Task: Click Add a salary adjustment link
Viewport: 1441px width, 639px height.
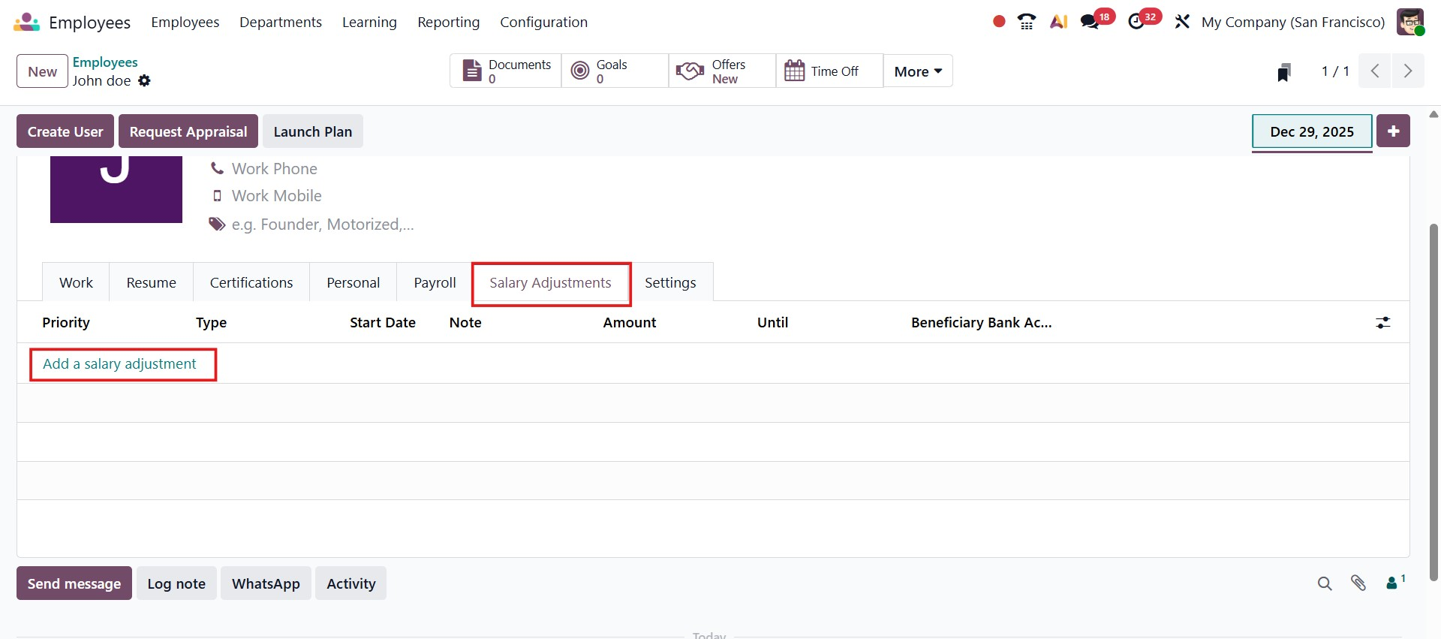Action: point(119,364)
